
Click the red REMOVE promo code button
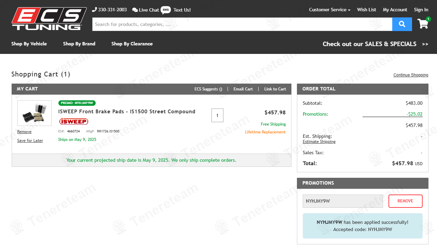pyautogui.click(x=405, y=201)
